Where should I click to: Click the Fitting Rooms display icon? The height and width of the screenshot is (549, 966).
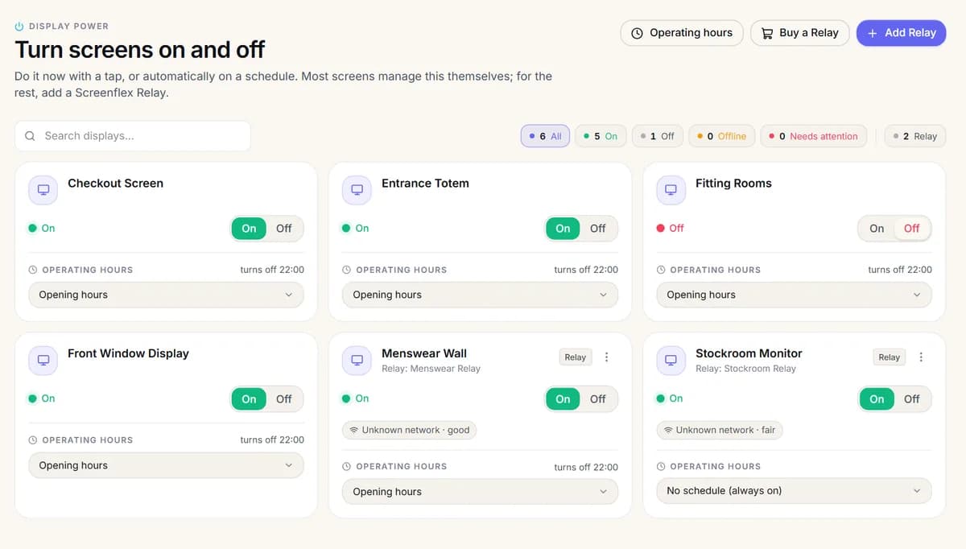pyautogui.click(x=671, y=190)
